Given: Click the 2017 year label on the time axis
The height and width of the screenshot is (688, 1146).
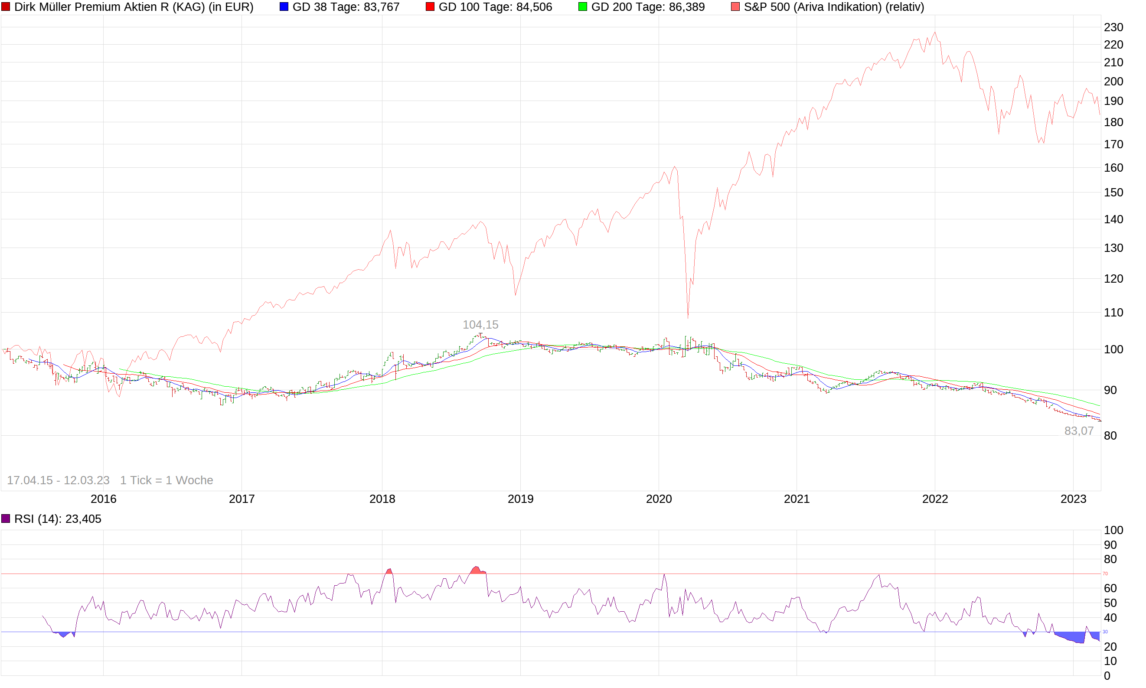Looking at the screenshot, I should tap(242, 499).
